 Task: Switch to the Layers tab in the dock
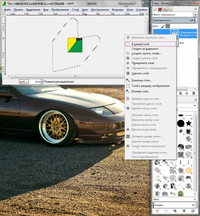coord(155,9)
